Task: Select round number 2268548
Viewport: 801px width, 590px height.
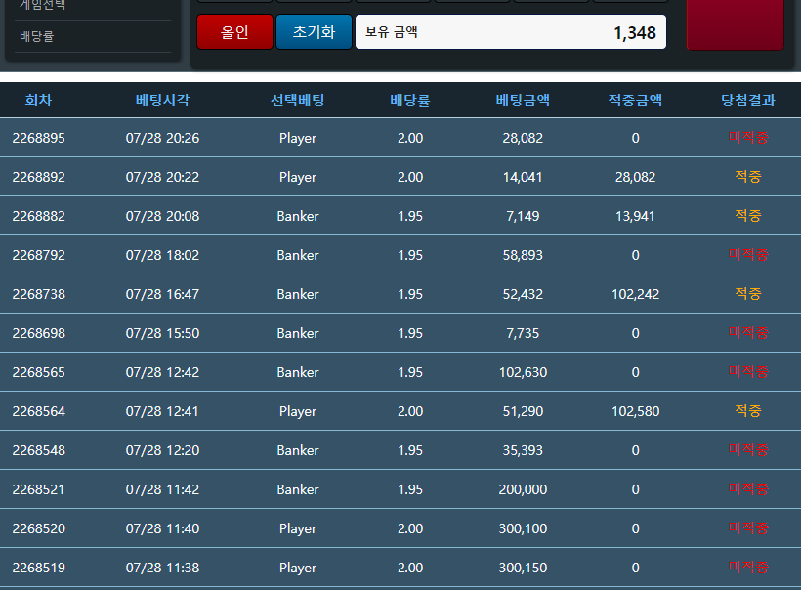Action: click(38, 450)
